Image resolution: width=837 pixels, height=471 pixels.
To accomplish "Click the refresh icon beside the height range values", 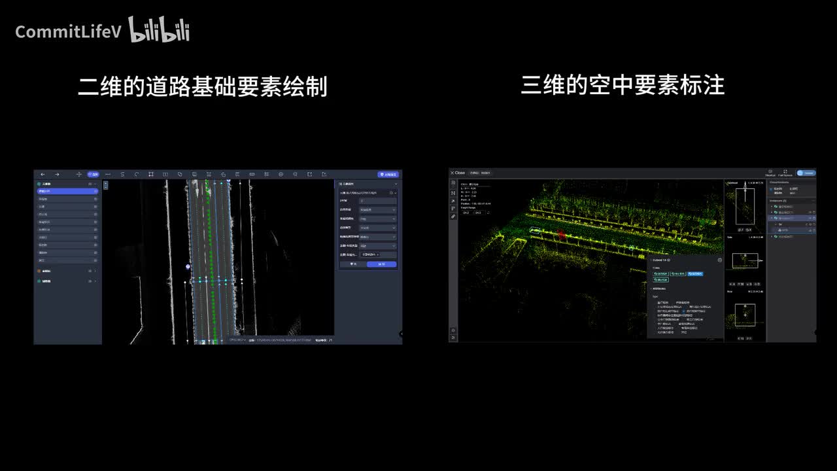I will point(488,213).
